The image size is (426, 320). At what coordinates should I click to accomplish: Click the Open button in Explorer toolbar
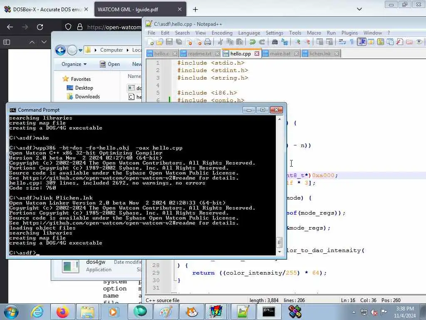click(x=110, y=64)
